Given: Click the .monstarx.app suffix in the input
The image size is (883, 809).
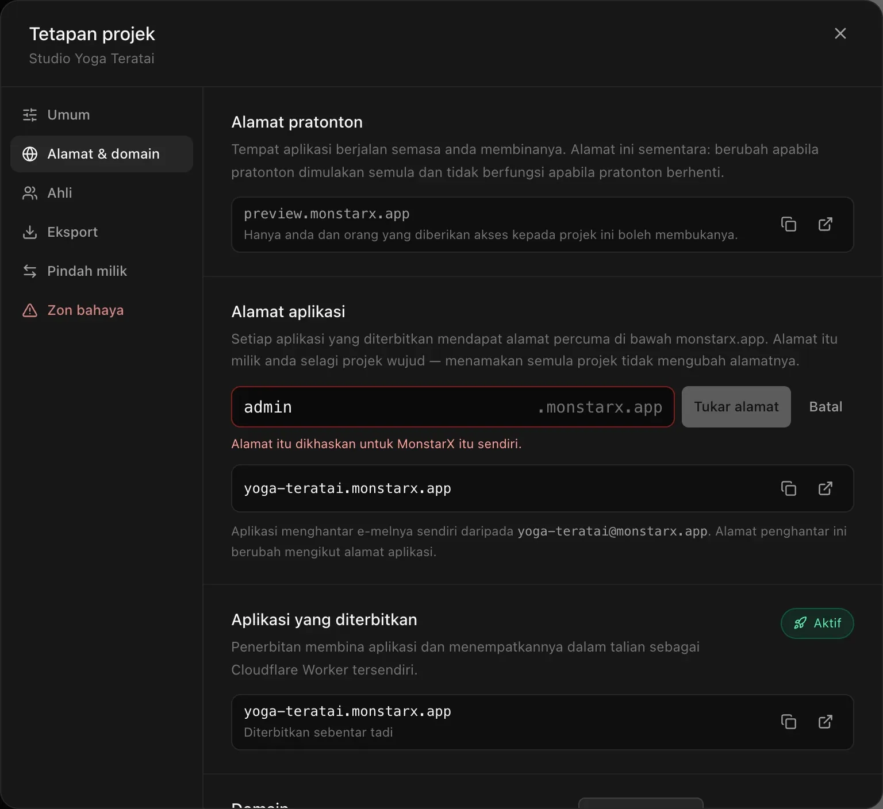Looking at the screenshot, I should tap(600, 407).
